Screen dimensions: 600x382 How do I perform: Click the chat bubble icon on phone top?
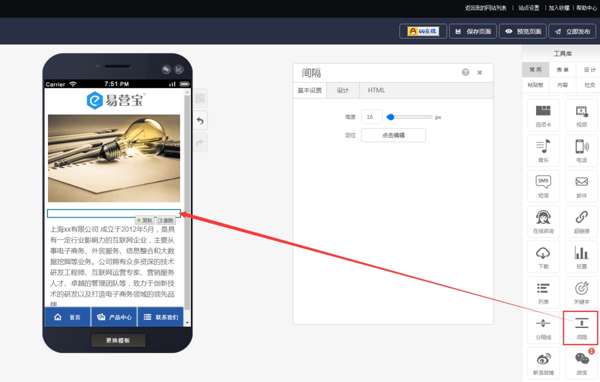166,69
